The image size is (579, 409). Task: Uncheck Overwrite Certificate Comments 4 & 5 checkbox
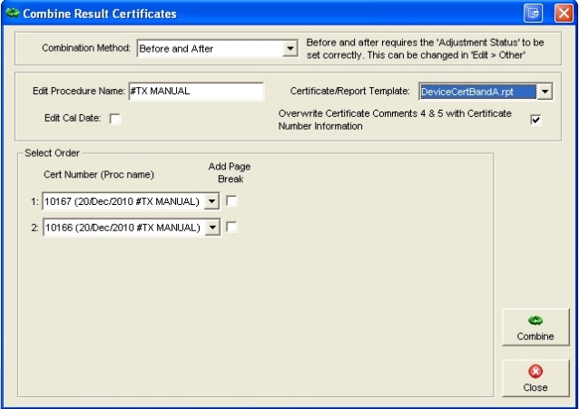(535, 120)
